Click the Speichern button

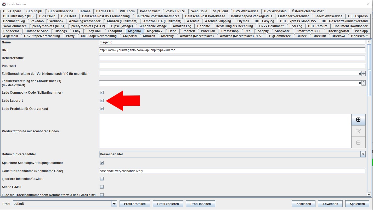[x=357, y=204]
